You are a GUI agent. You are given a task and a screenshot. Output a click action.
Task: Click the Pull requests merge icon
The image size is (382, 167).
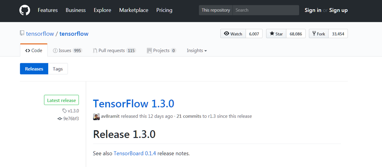(x=95, y=50)
